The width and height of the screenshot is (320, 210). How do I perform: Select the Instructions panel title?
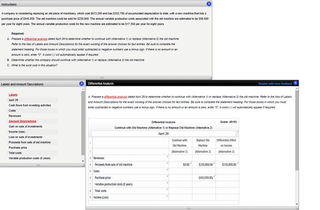pos(9,4)
